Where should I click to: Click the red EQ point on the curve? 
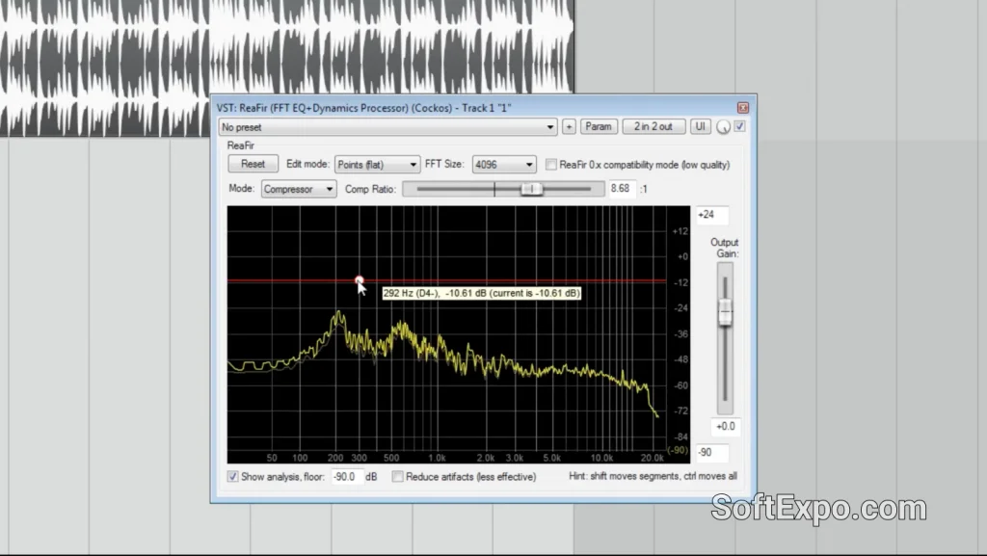coord(359,281)
